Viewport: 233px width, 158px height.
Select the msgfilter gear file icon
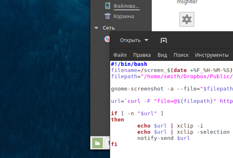tap(187, 19)
